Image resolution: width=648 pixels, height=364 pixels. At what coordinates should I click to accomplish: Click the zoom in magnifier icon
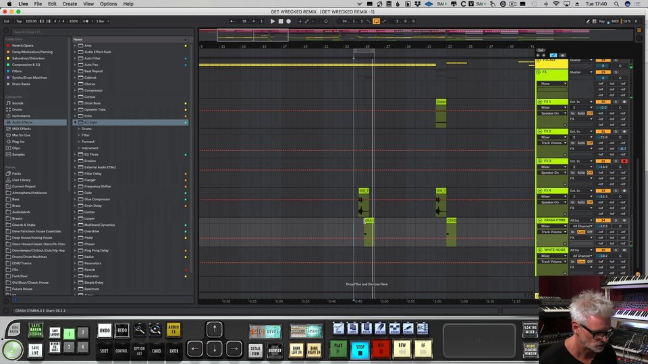[155, 330]
